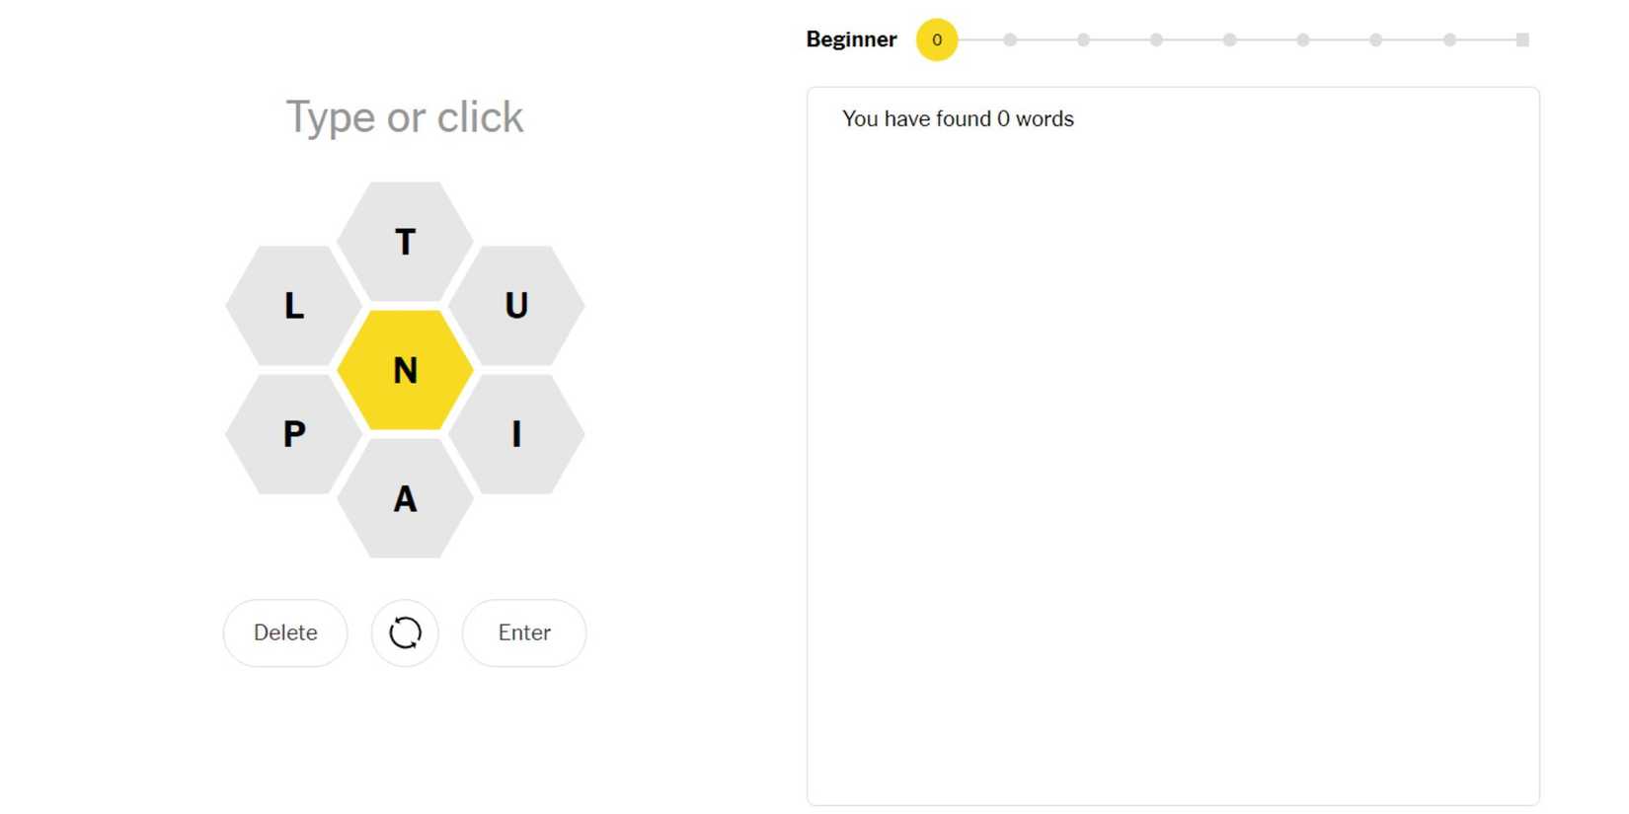Select the center letter N hexagon

click(x=405, y=372)
